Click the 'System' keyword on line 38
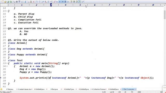This screenshot has height=93, width=166. [24, 78]
